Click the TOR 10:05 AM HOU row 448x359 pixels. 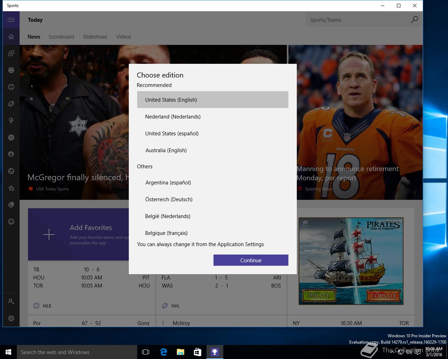tap(91, 285)
